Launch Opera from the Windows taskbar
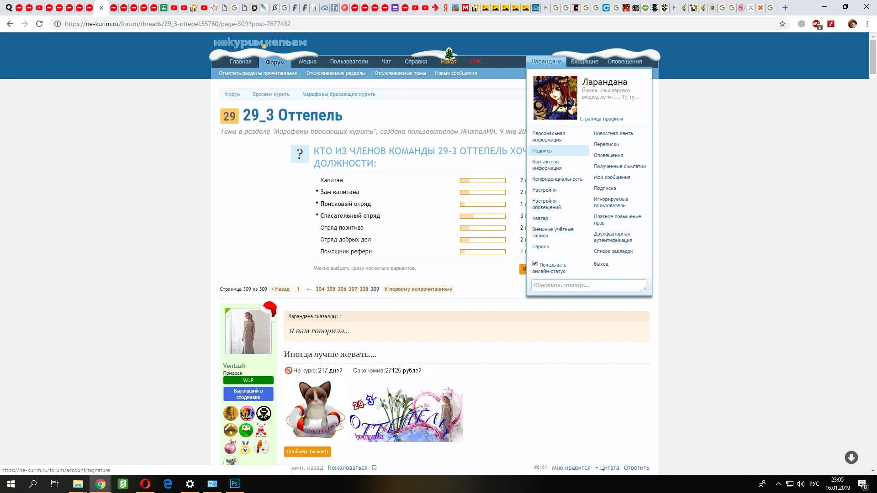877x493 pixels. [145, 484]
